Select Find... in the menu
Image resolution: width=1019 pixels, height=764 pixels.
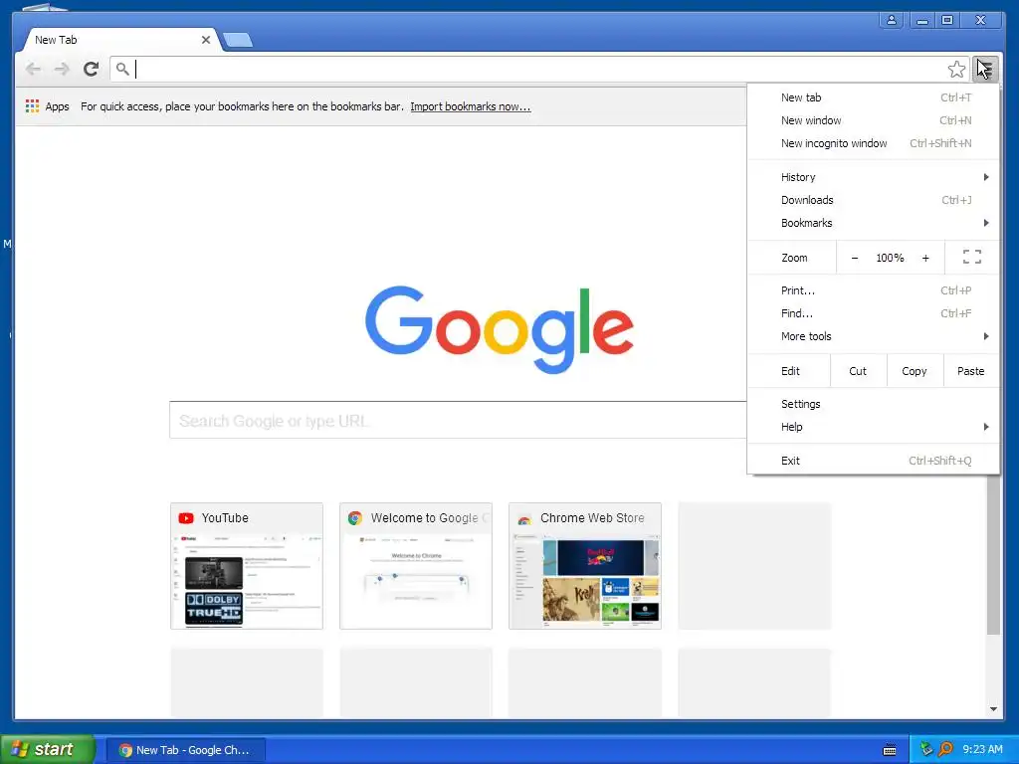click(x=873, y=313)
